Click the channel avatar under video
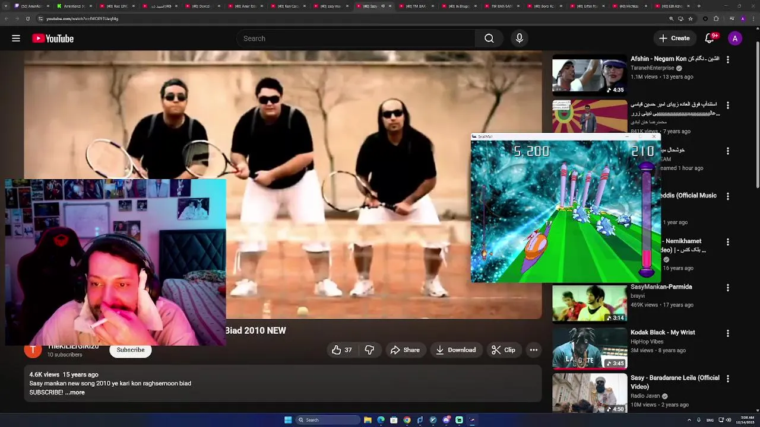This screenshot has width=760, height=427. tap(33, 350)
